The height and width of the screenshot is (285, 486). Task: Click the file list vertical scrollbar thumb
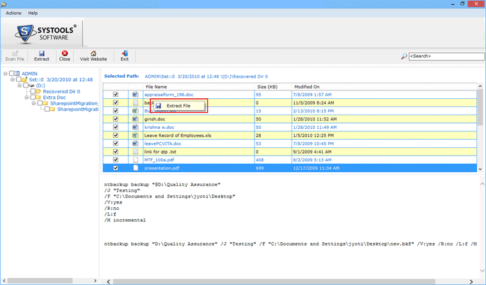tap(480, 107)
